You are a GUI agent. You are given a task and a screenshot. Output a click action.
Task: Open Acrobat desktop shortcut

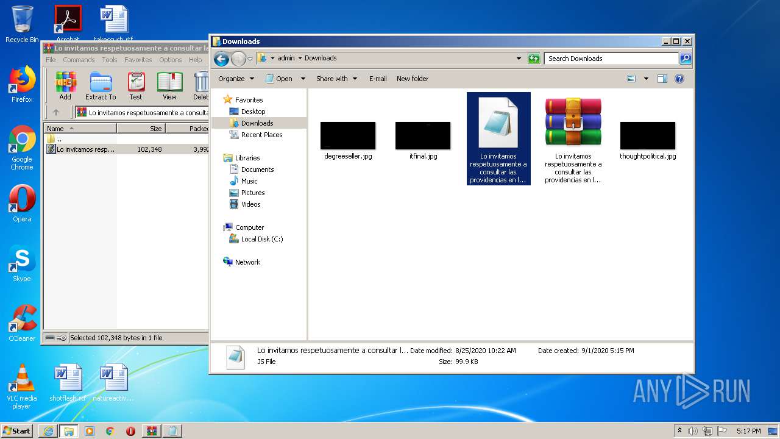tap(68, 23)
